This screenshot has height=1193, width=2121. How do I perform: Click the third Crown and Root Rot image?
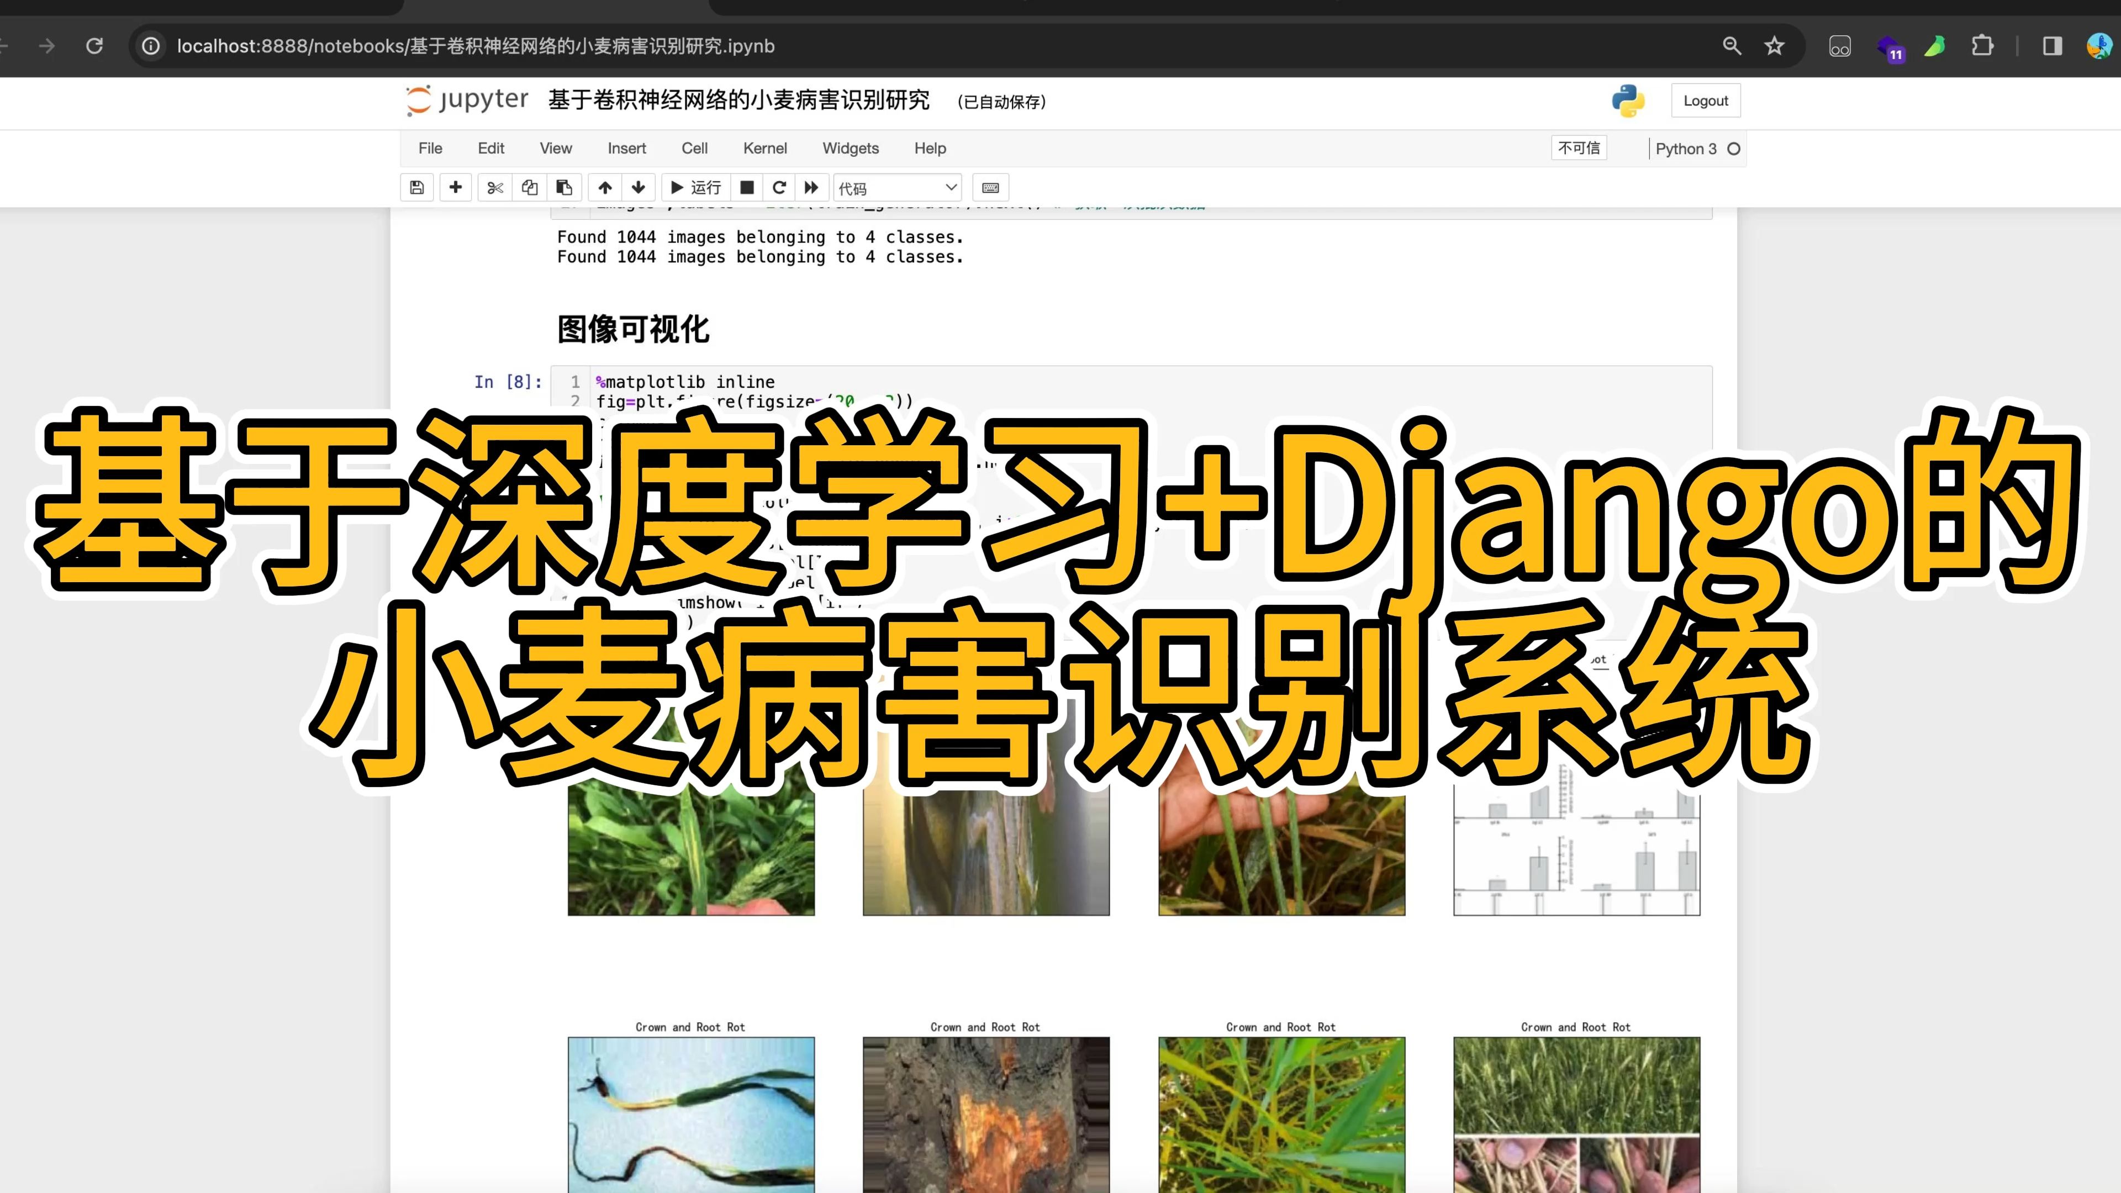1281,1114
